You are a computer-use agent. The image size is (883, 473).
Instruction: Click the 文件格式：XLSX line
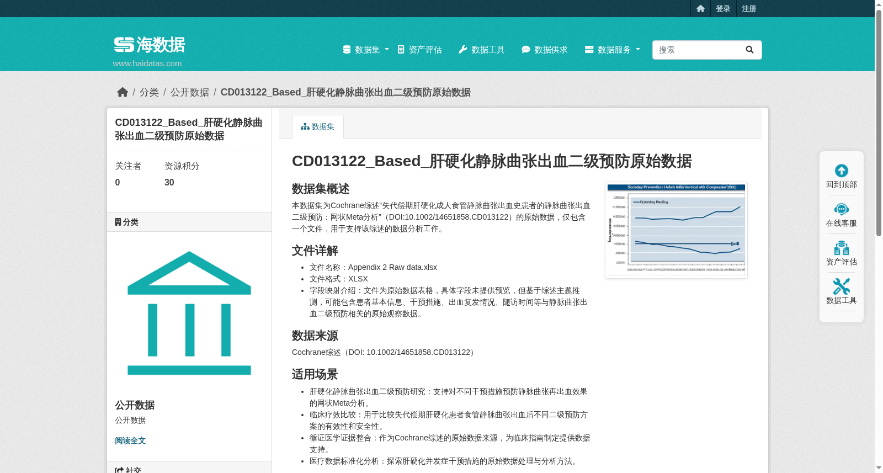click(x=339, y=279)
